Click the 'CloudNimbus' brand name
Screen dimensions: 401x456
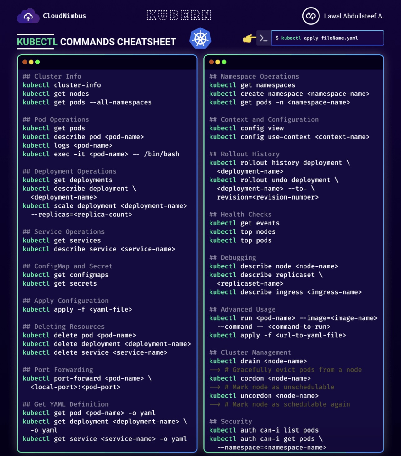pyautogui.click(x=64, y=16)
